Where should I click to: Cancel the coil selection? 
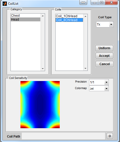pos(105,64)
